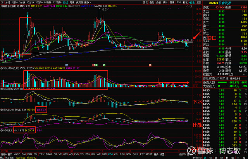Open the 更多 timeframe dropdown
This screenshot has height=159, width=248.
tap(88, 2)
